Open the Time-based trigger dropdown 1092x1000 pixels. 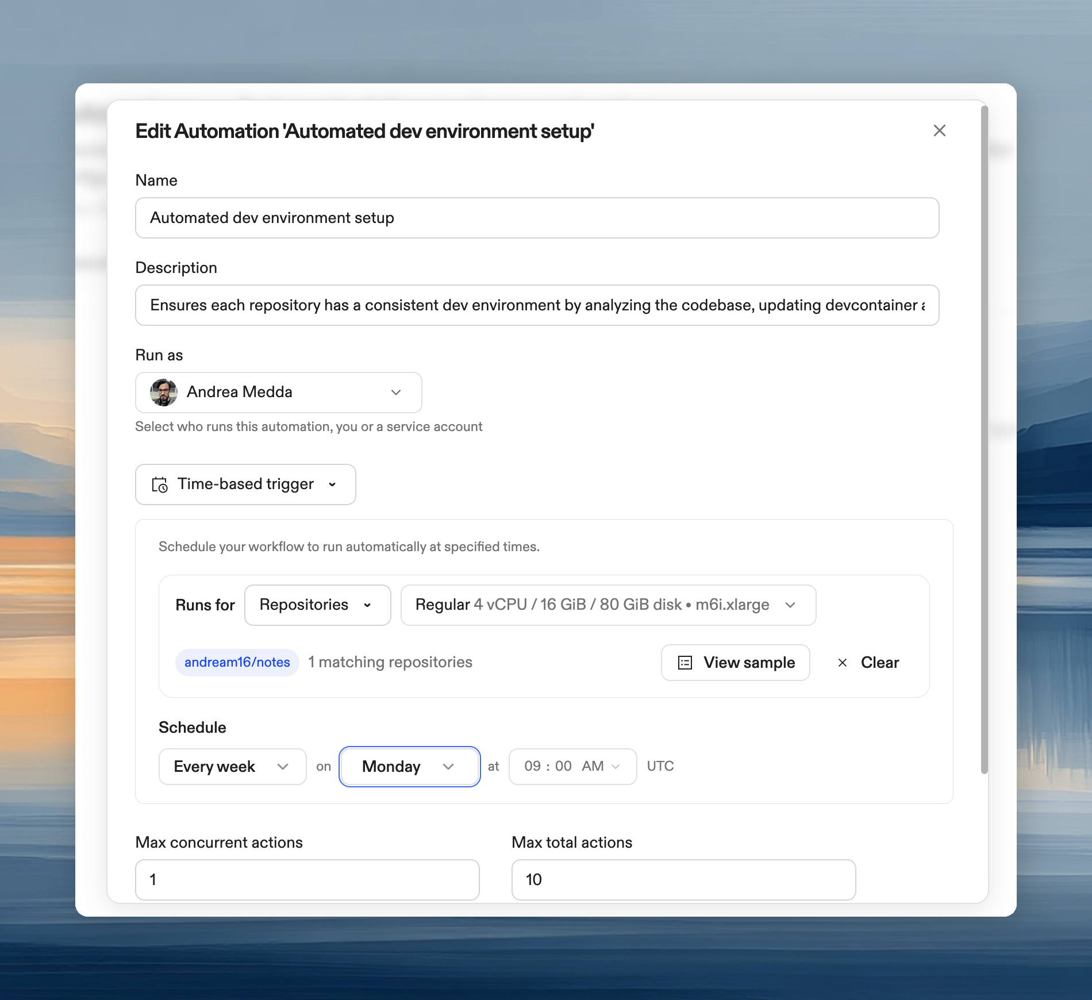tap(245, 484)
